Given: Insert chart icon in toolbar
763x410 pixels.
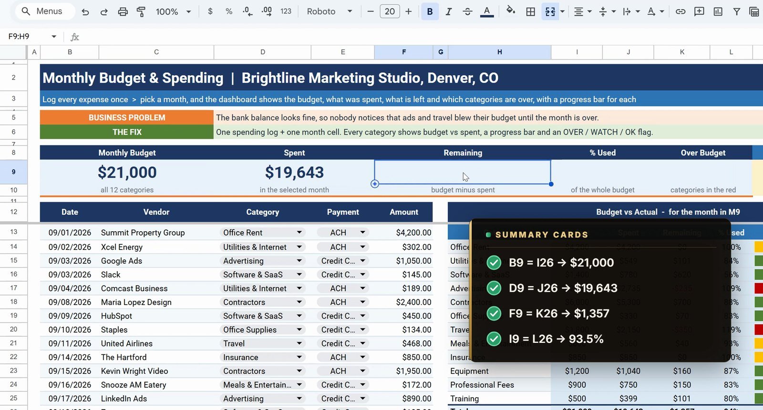Looking at the screenshot, I should [718, 11].
